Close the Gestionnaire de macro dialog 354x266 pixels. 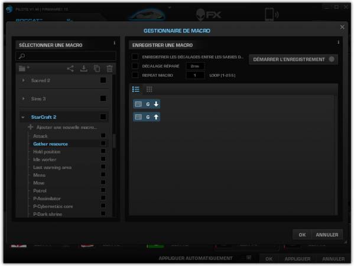coord(342,27)
